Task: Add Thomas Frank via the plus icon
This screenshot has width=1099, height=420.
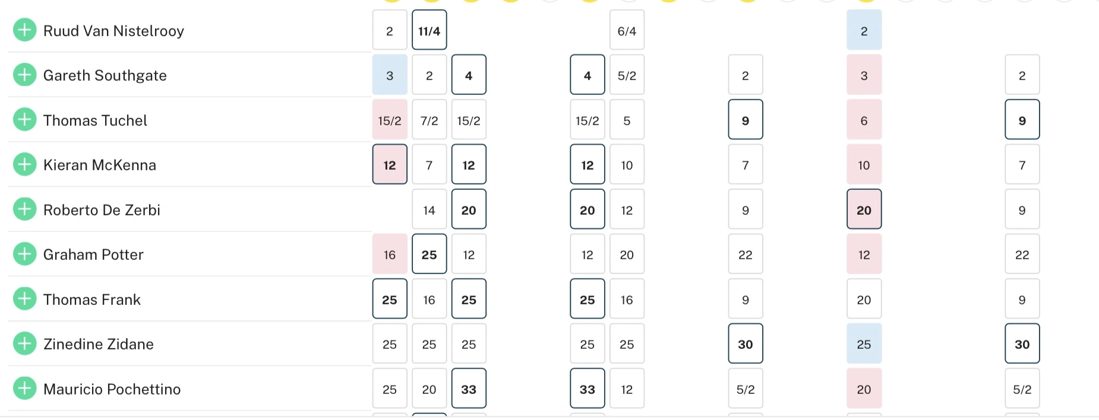Action: [24, 299]
